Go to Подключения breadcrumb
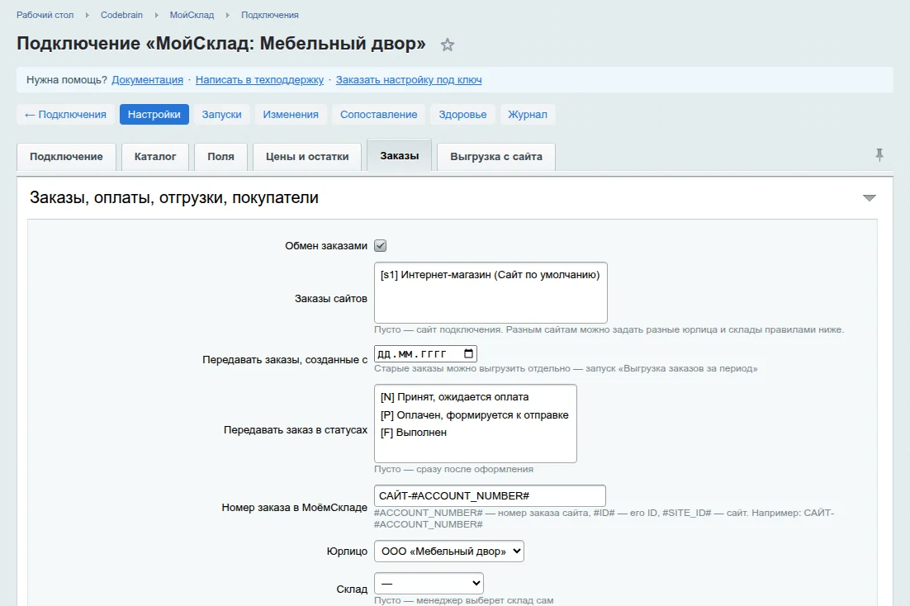The width and height of the screenshot is (910, 606). coord(270,15)
